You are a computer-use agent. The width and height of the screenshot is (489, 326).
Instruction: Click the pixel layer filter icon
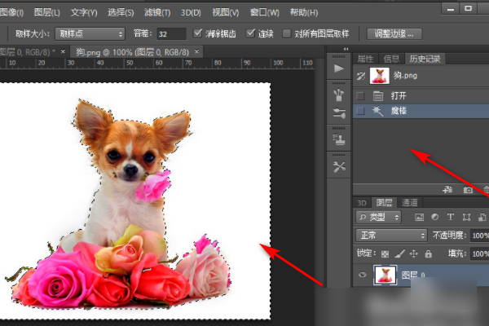(x=419, y=218)
